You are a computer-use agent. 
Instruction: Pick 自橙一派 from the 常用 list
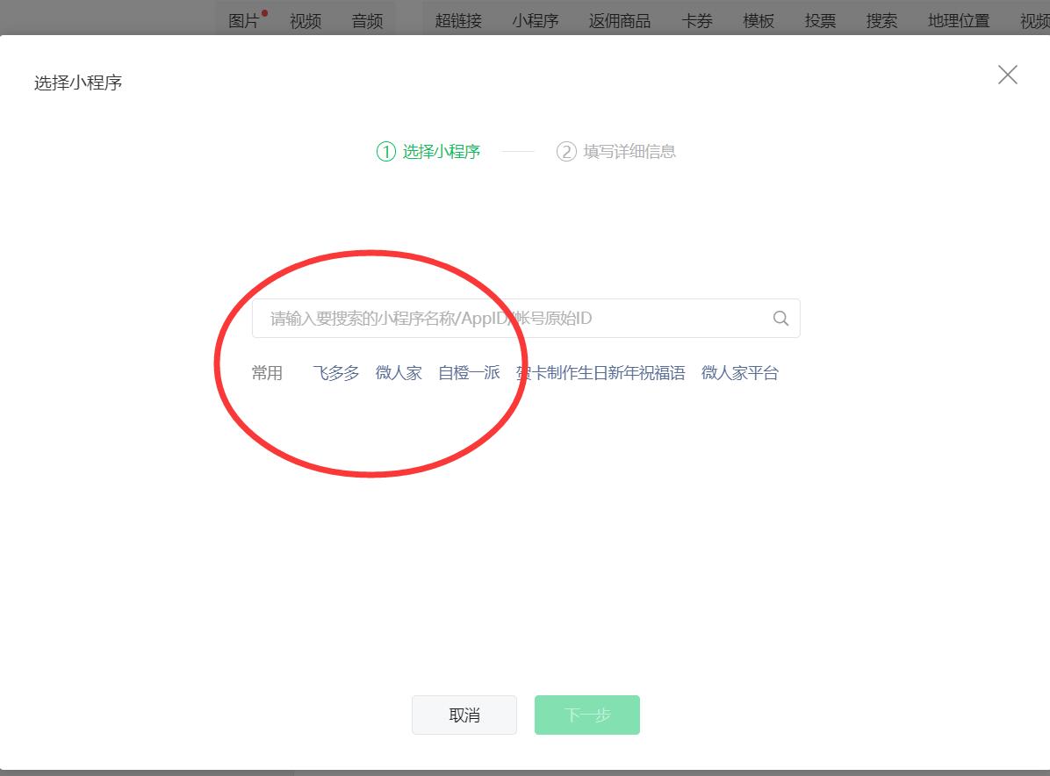click(x=469, y=373)
